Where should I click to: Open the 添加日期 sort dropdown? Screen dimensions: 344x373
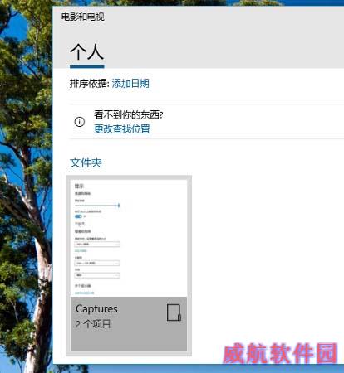[130, 84]
